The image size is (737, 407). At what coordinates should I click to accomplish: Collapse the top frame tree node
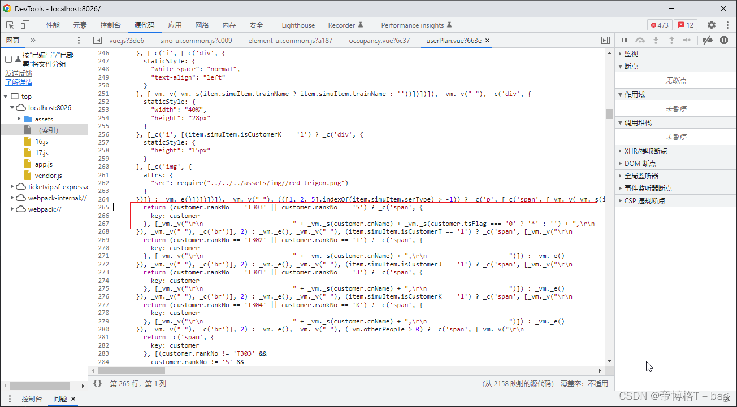point(6,97)
